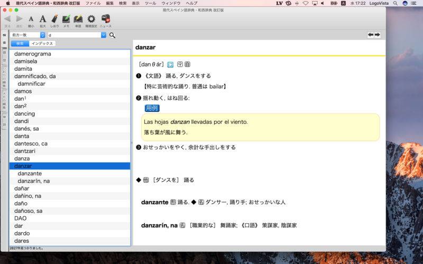Select dancing in the word list
The image size is (423, 264).
(x=70, y=114)
